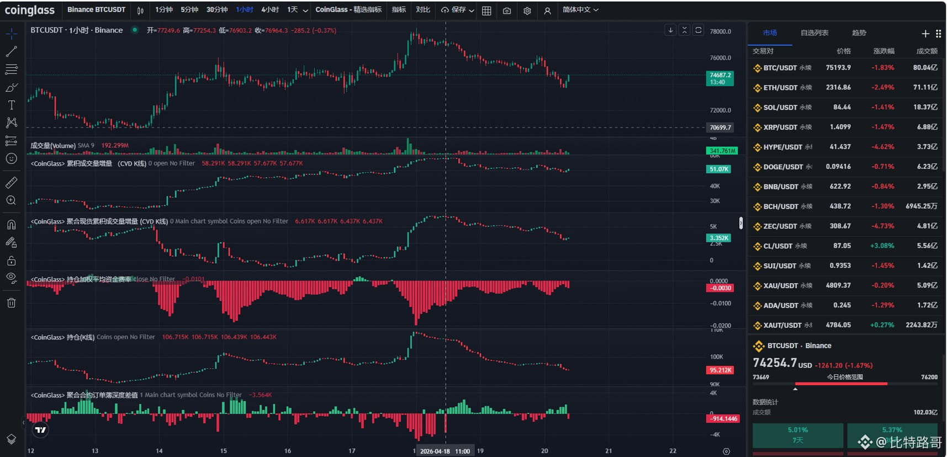Switch to the 趋势 tab
The width and height of the screenshot is (947, 457).
(859, 33)
